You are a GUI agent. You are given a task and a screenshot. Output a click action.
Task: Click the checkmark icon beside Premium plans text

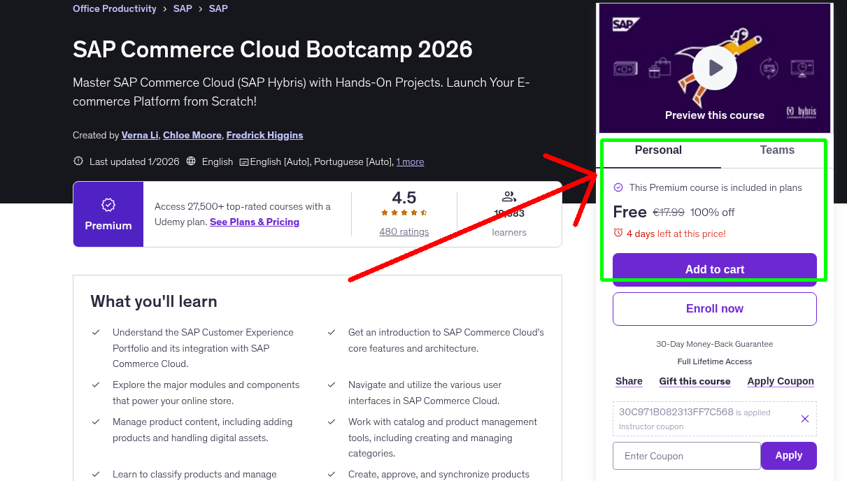(x=618, y=187)
